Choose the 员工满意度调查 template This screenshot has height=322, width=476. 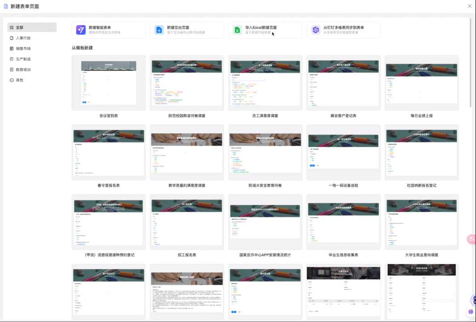265,83
